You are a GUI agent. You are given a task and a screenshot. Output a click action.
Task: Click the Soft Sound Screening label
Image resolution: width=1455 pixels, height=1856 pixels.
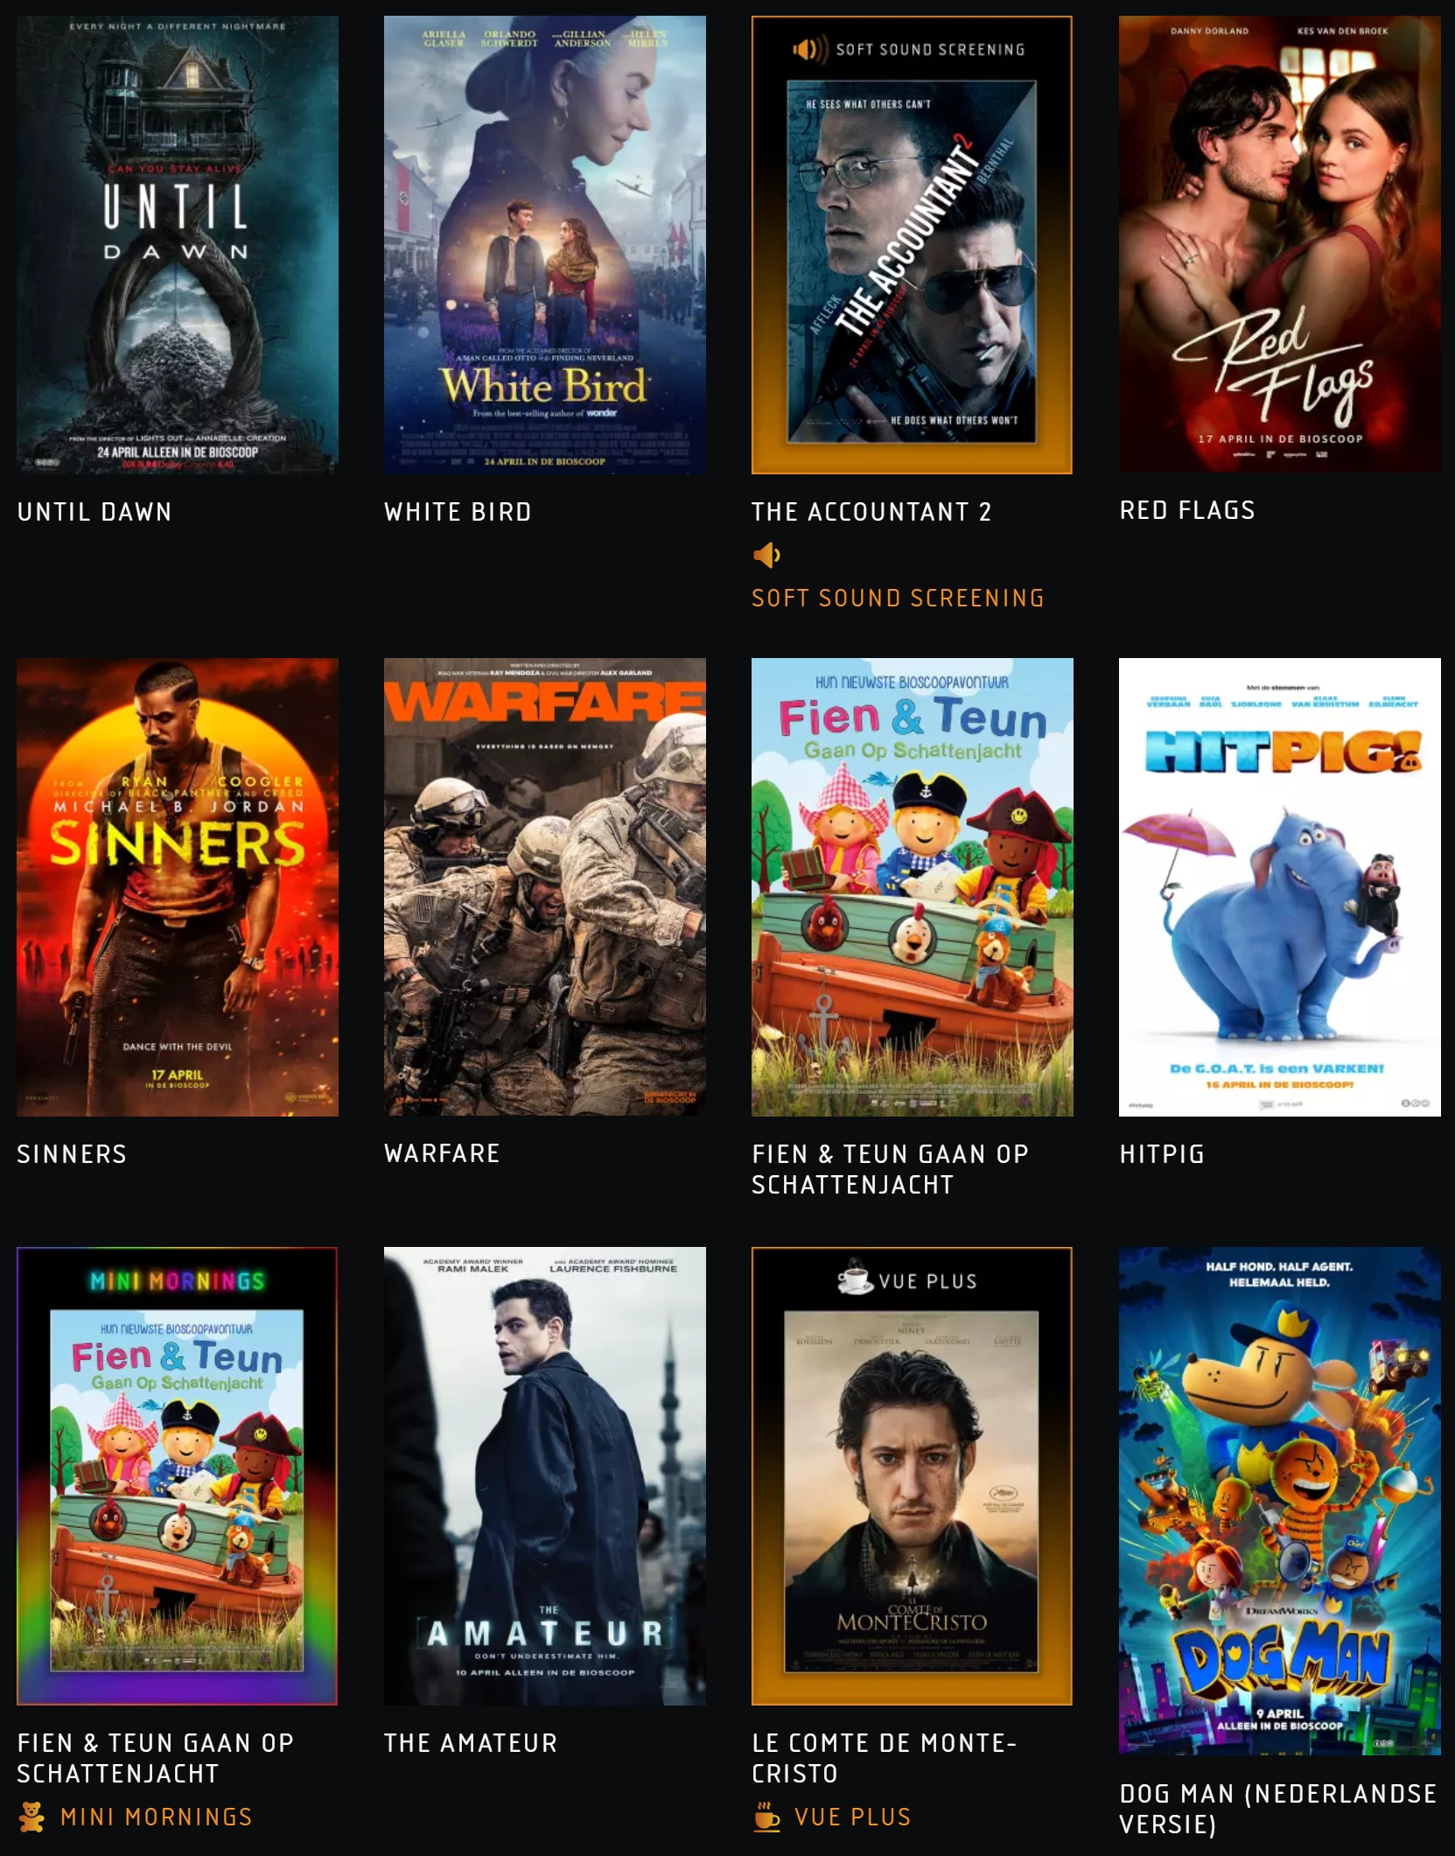(898, 599)
